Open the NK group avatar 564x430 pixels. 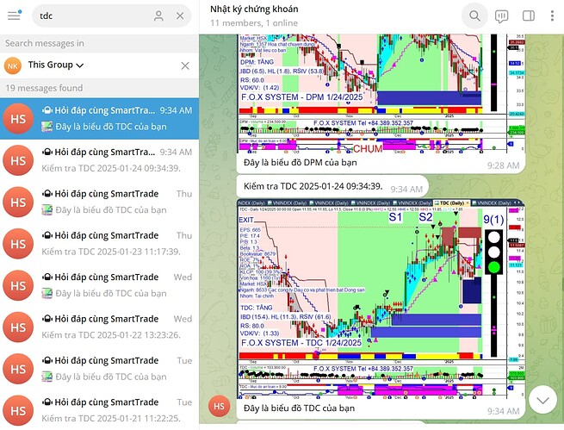13,65
